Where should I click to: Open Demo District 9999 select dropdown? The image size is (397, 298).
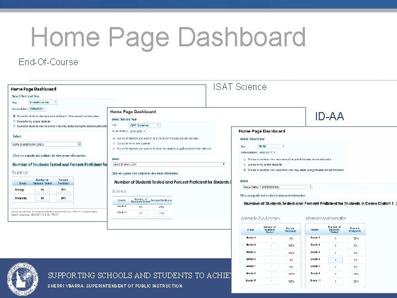click(x=46, y=144)
